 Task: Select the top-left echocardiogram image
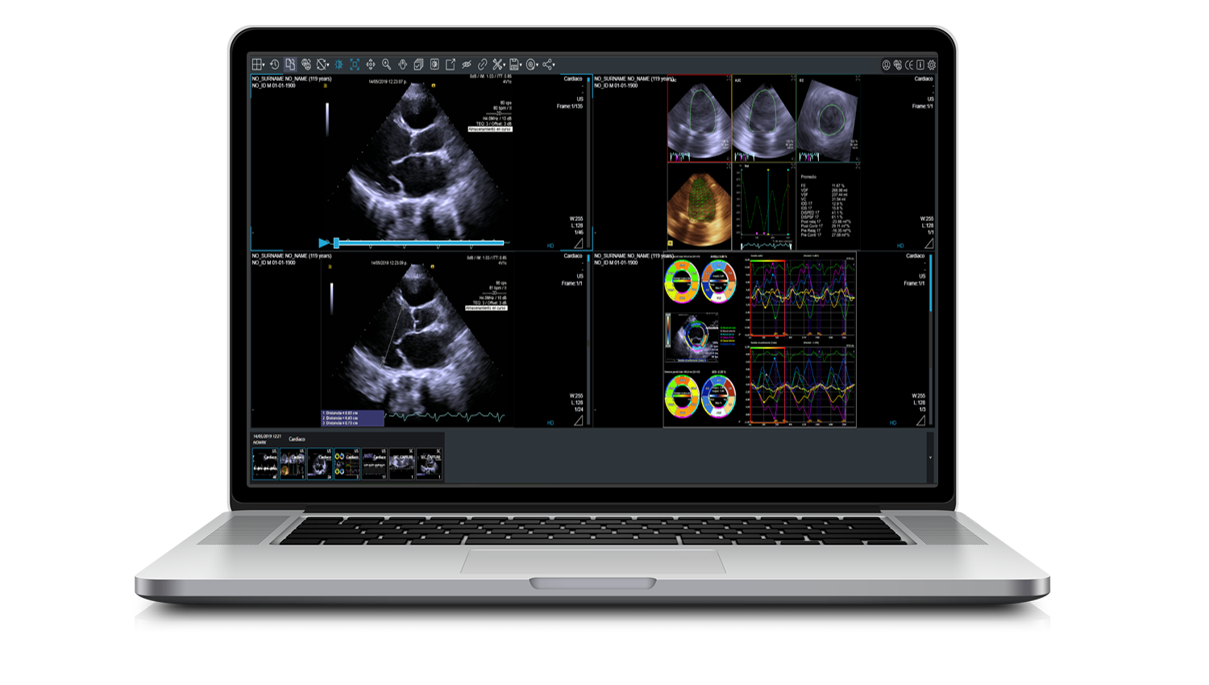[419, 161]
